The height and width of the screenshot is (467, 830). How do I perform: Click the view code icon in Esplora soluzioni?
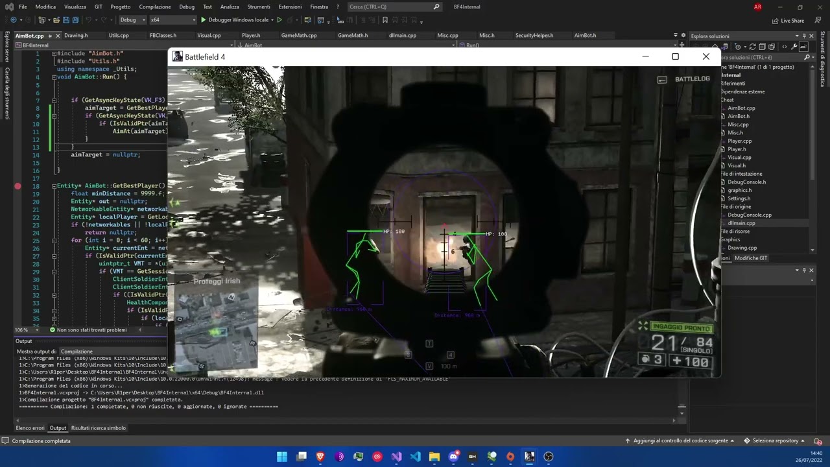coord(785,47)
